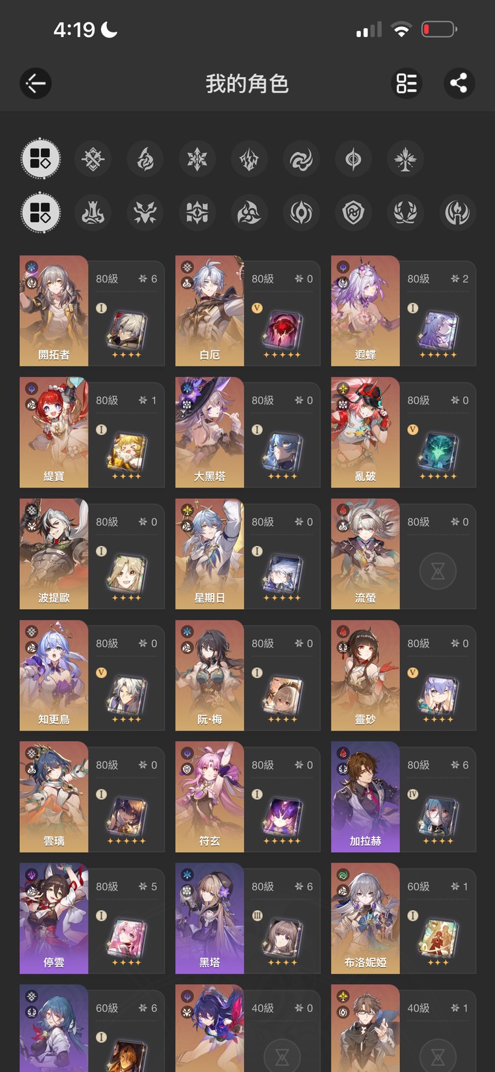The image size is (495, 1072).
Task: Go back using the arrow button
Action: coord(36,83)
